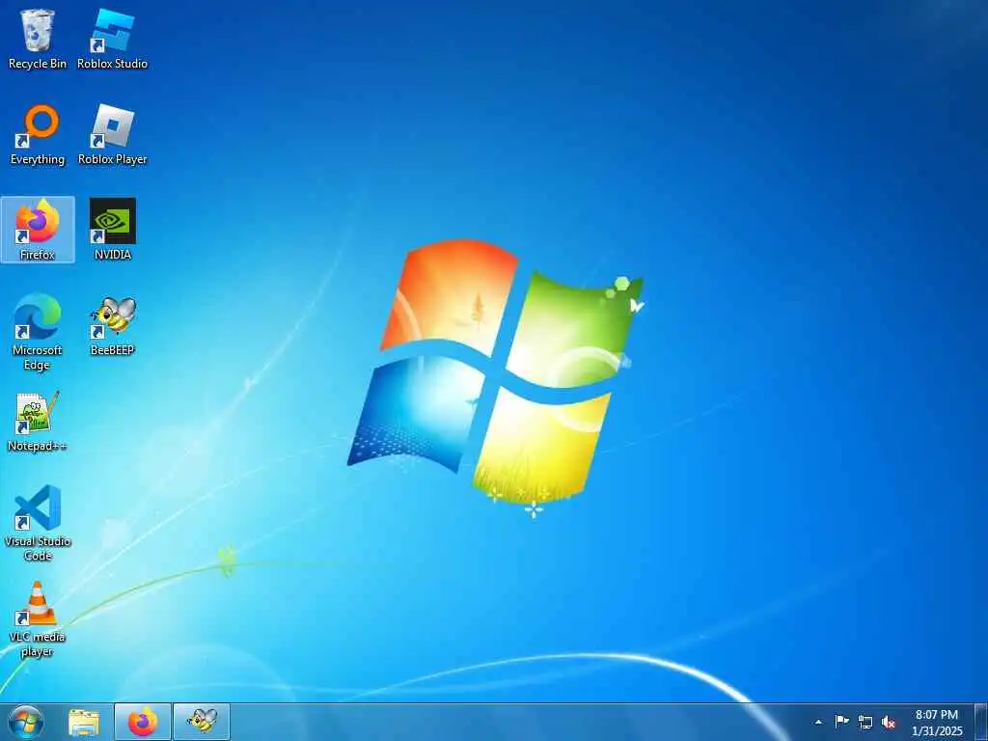Select the Roblox Player shortcut
This screenshot has width=988, height=741.
tap(112, 135)
